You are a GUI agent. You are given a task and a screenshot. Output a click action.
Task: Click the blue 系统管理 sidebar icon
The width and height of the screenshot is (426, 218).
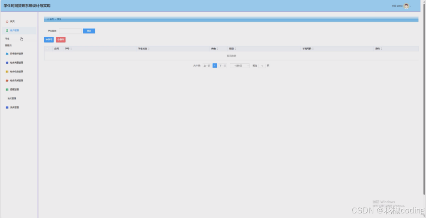click(7, 107)
